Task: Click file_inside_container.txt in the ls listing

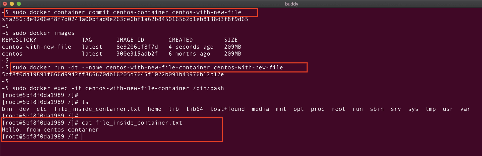Action: coord(97,109)
